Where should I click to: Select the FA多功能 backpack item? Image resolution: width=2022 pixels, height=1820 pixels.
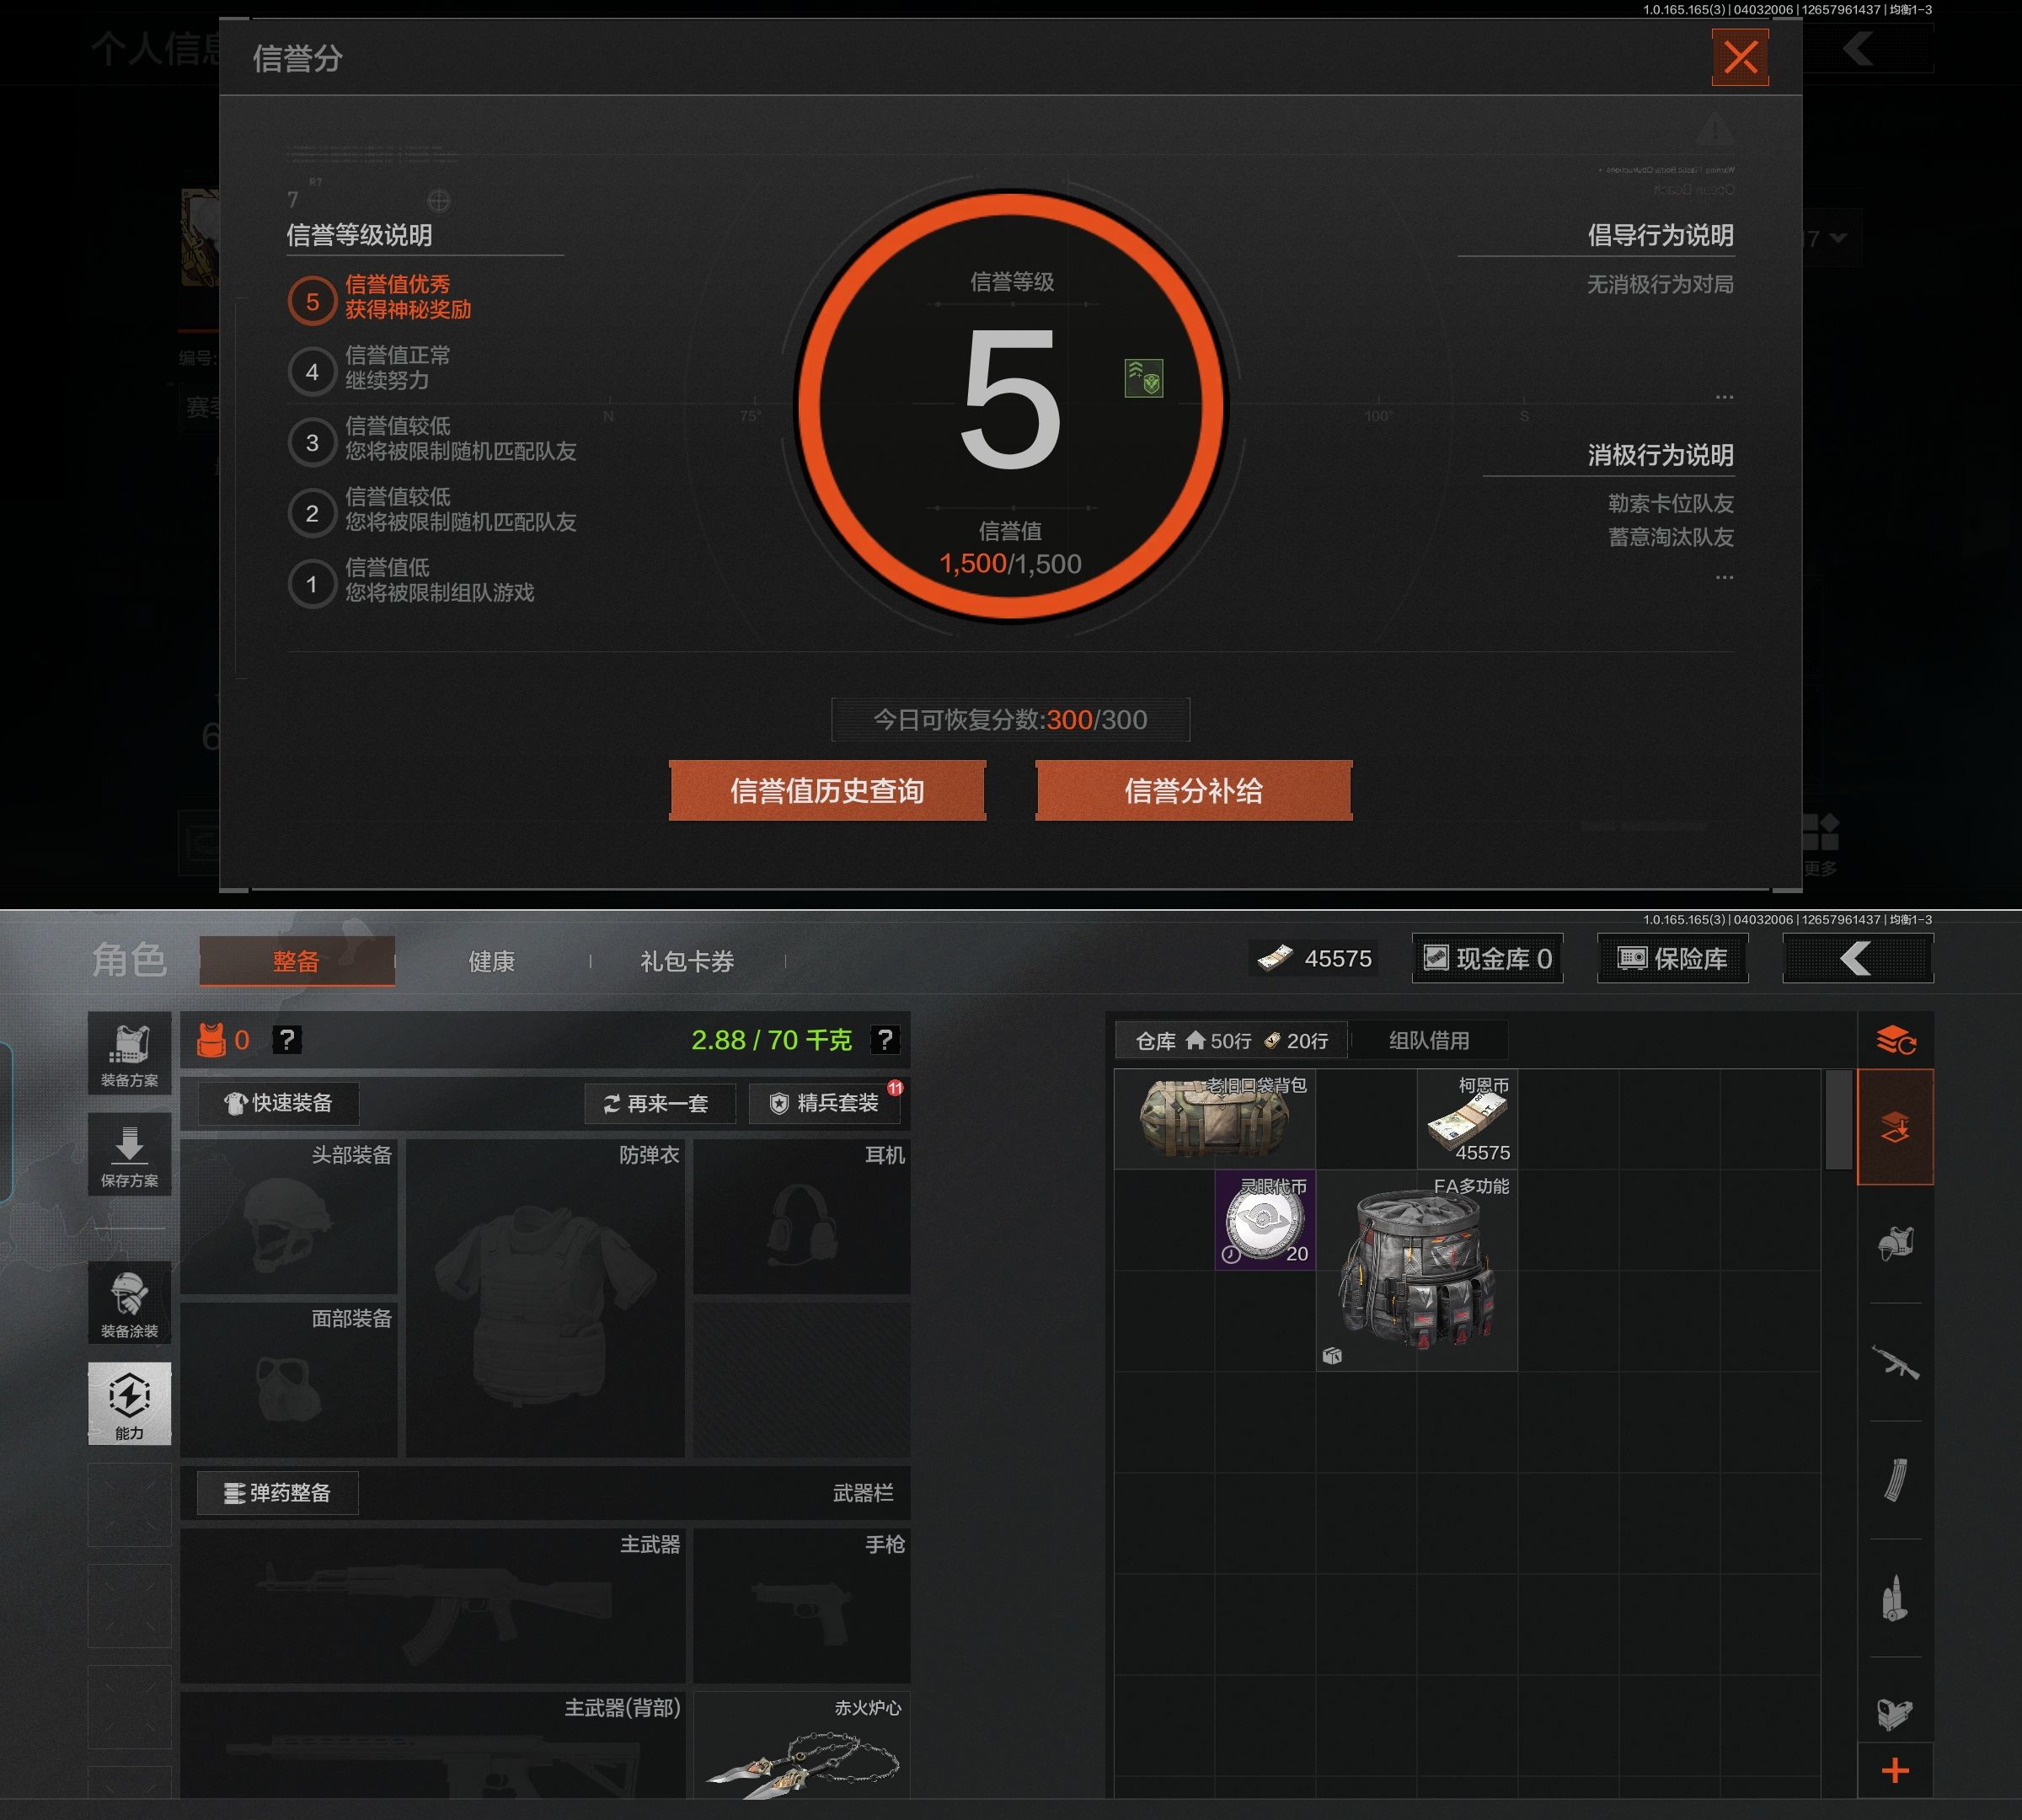click(x=1416, y=1272)
